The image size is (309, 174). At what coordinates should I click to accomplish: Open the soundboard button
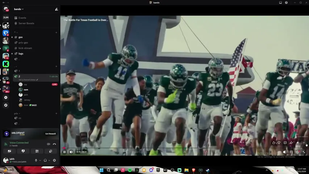point(51,151)
